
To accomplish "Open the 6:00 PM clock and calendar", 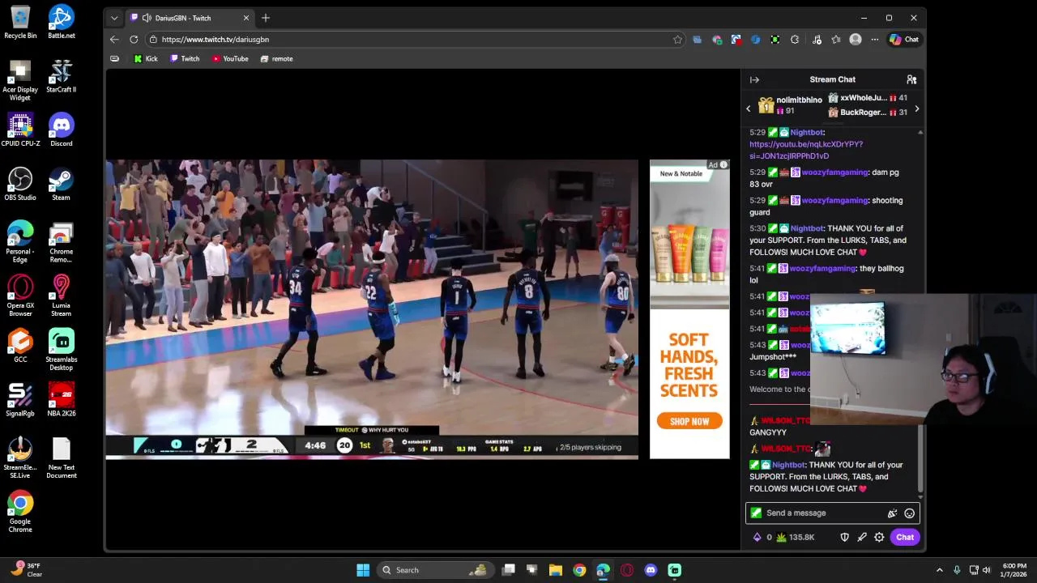I will point(1014,570).
